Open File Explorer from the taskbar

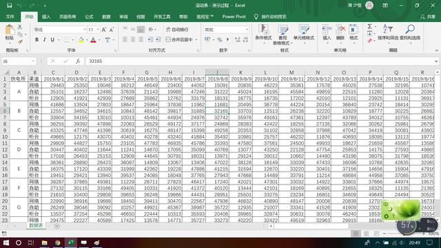pos(44,242)
